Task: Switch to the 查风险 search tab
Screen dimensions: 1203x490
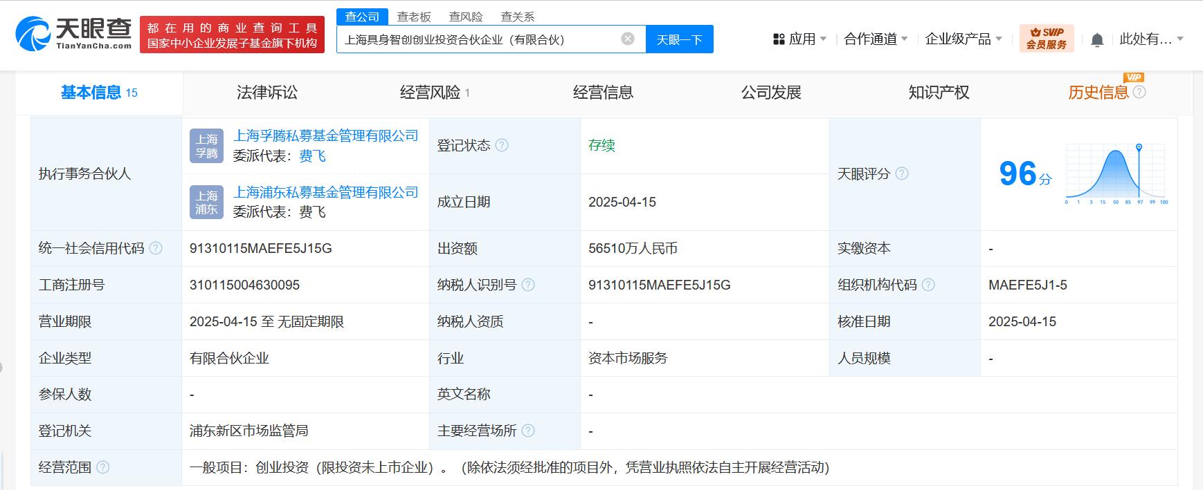Action: pyautogui.click(x=466, y=17)
